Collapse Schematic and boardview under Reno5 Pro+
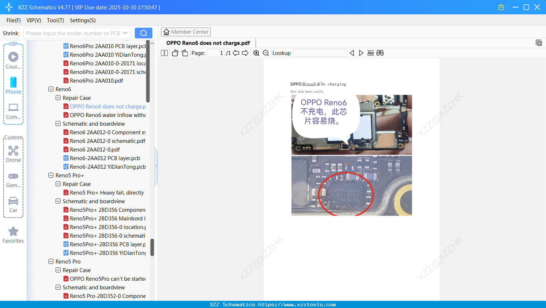 58,201
